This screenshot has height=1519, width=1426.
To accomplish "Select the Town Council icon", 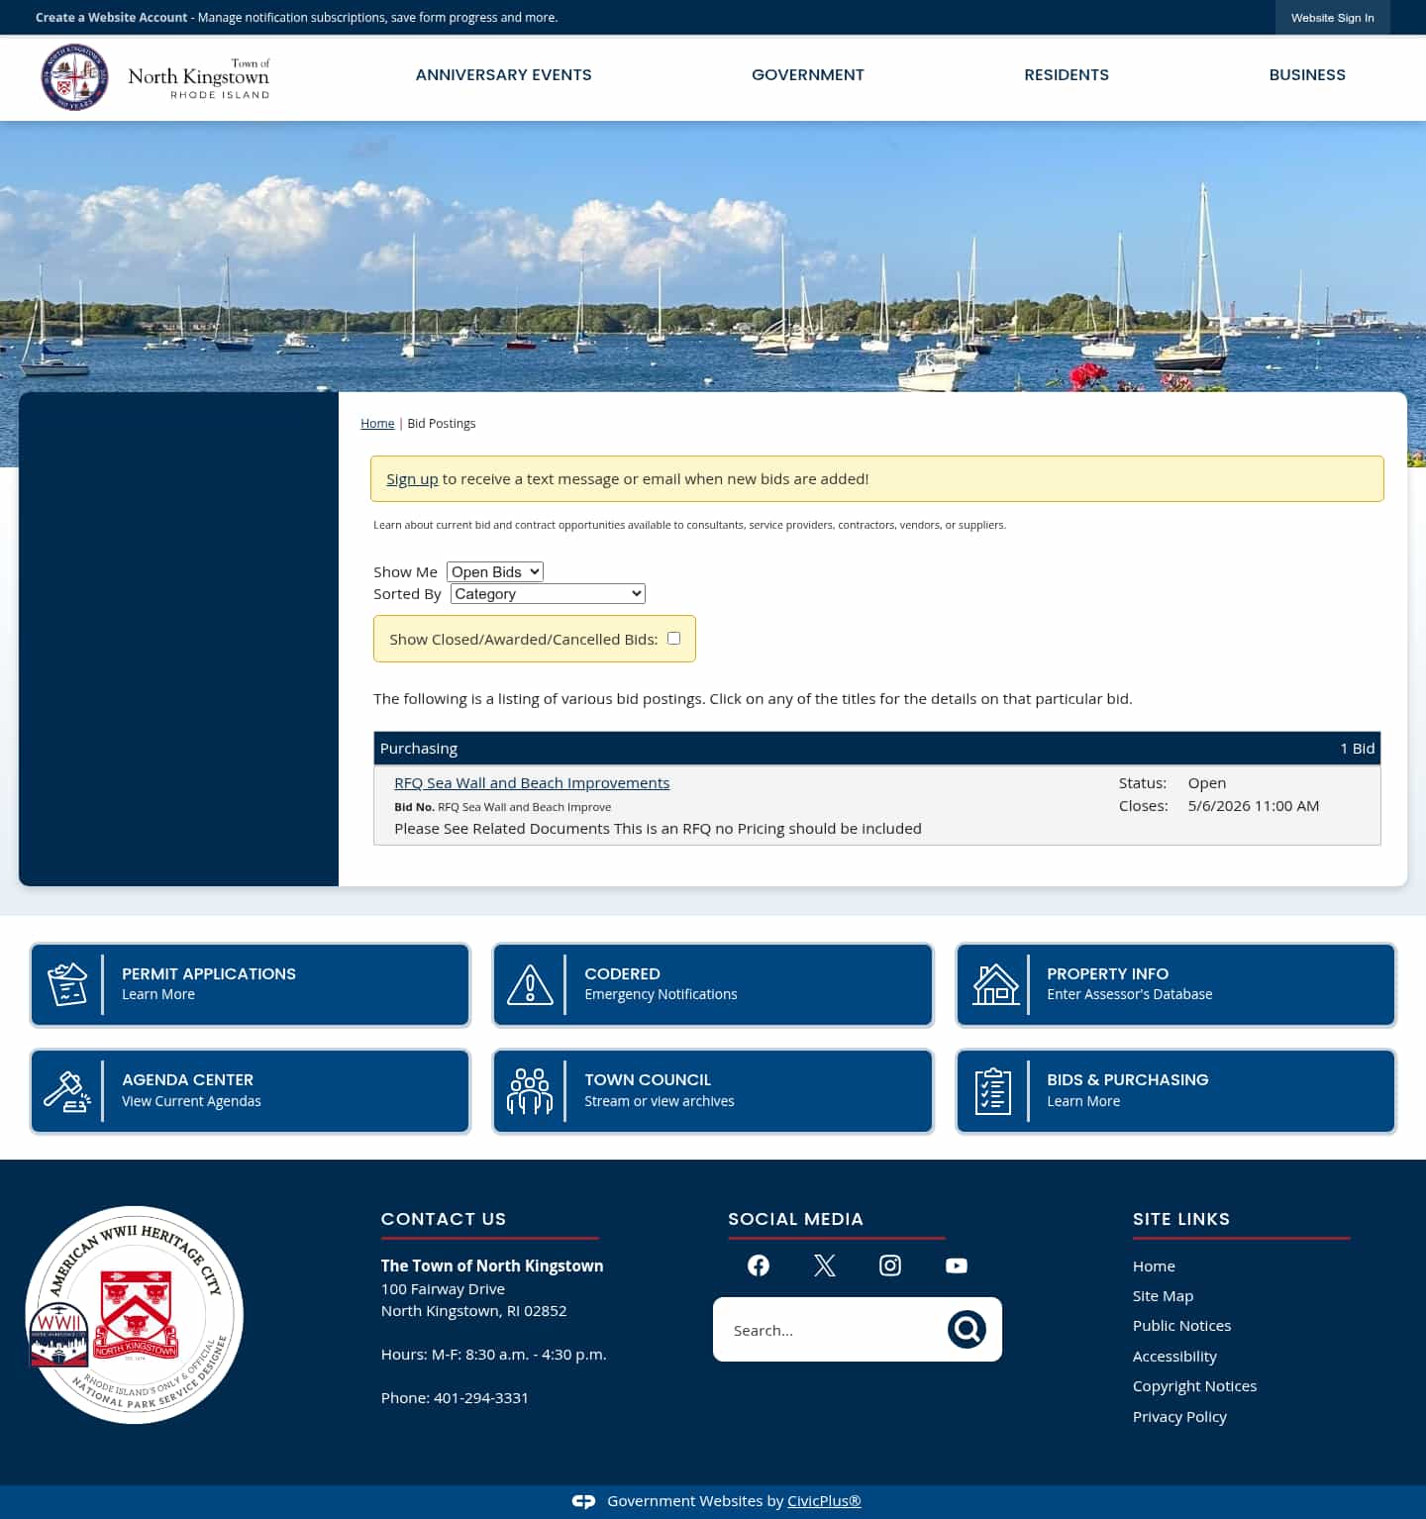I will (531, 1090).
